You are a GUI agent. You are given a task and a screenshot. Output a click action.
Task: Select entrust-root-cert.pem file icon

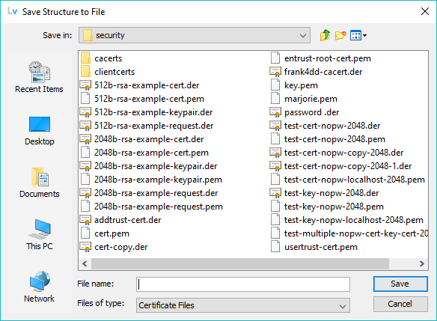point(275,58)
